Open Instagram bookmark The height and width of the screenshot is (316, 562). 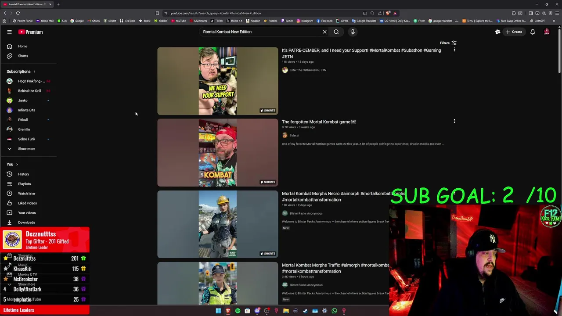pos(305,21)
